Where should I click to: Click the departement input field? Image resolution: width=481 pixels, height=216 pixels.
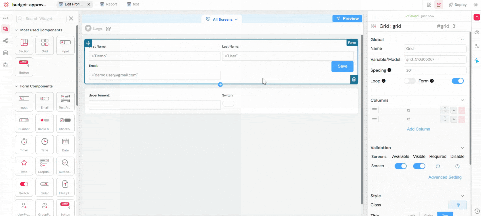click(155, 105)
